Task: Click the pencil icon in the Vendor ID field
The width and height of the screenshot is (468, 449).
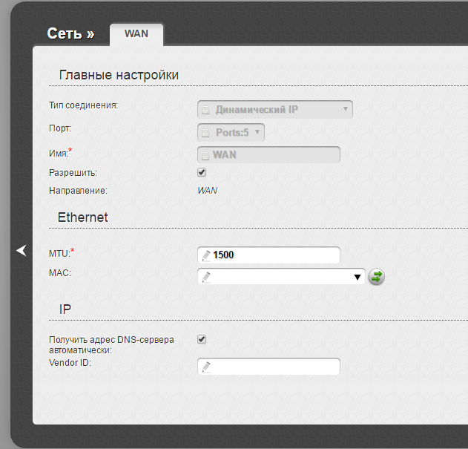Action: (x=206, y=367)
